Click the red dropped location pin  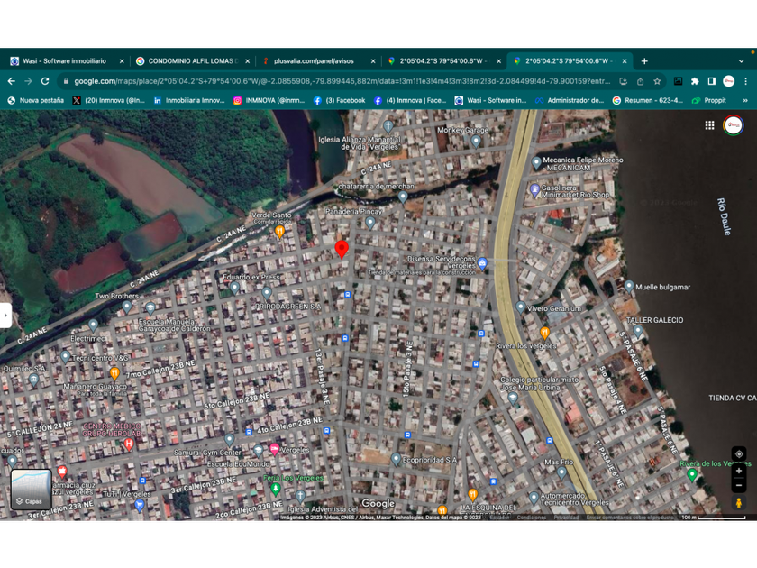pyautogui.click(x=342, y=249)
